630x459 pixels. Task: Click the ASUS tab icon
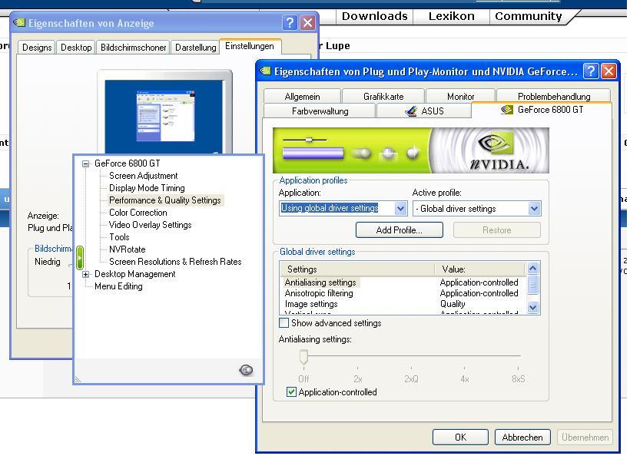pyautogui.click(x=411, y=111)
